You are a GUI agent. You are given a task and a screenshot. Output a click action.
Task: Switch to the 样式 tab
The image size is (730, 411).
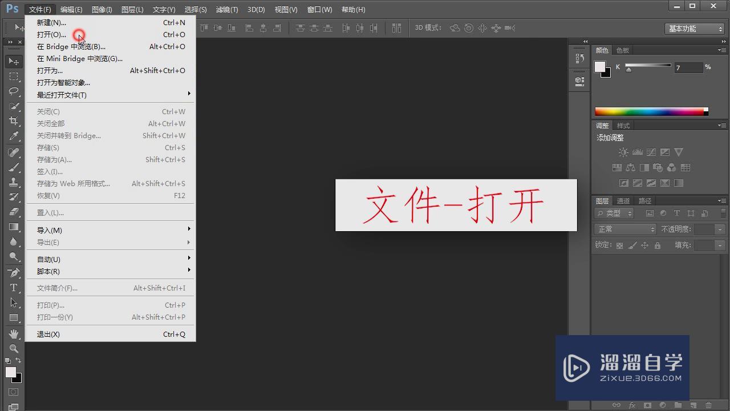(x=623, y=126)
